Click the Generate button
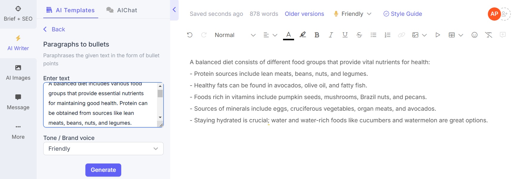Viewport: 515px width, 179px height. [x=103, y=170]
